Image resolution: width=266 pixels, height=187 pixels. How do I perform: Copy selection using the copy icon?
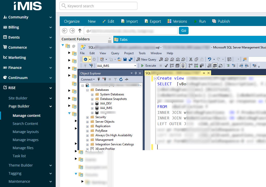(x=196, y=59)
